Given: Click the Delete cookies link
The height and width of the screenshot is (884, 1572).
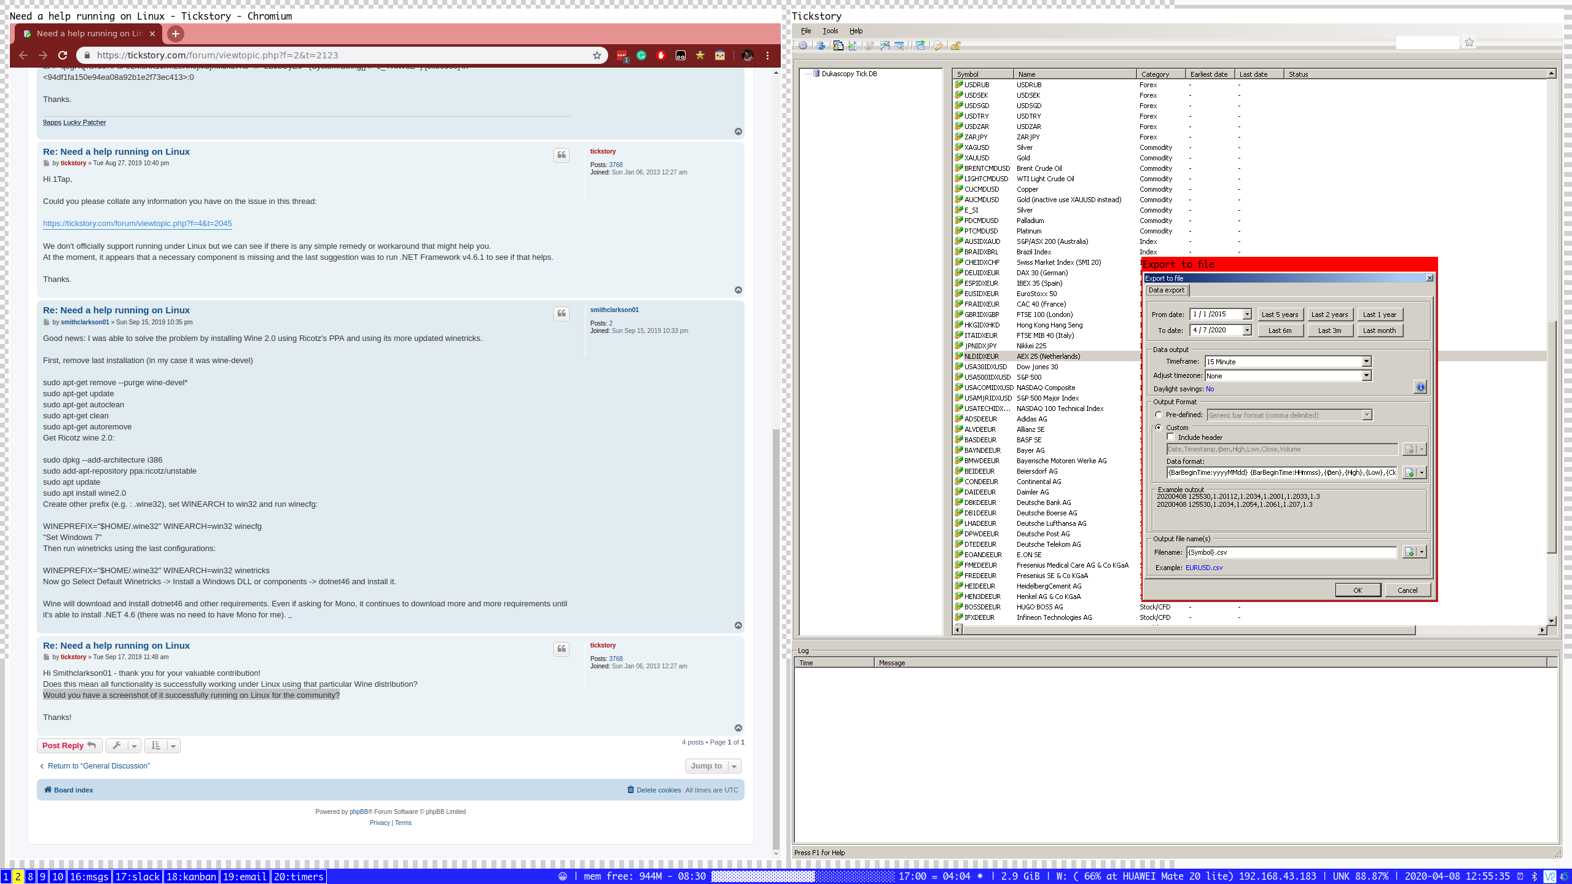Looking at the screenshot, I should click(x=654, y=790).
